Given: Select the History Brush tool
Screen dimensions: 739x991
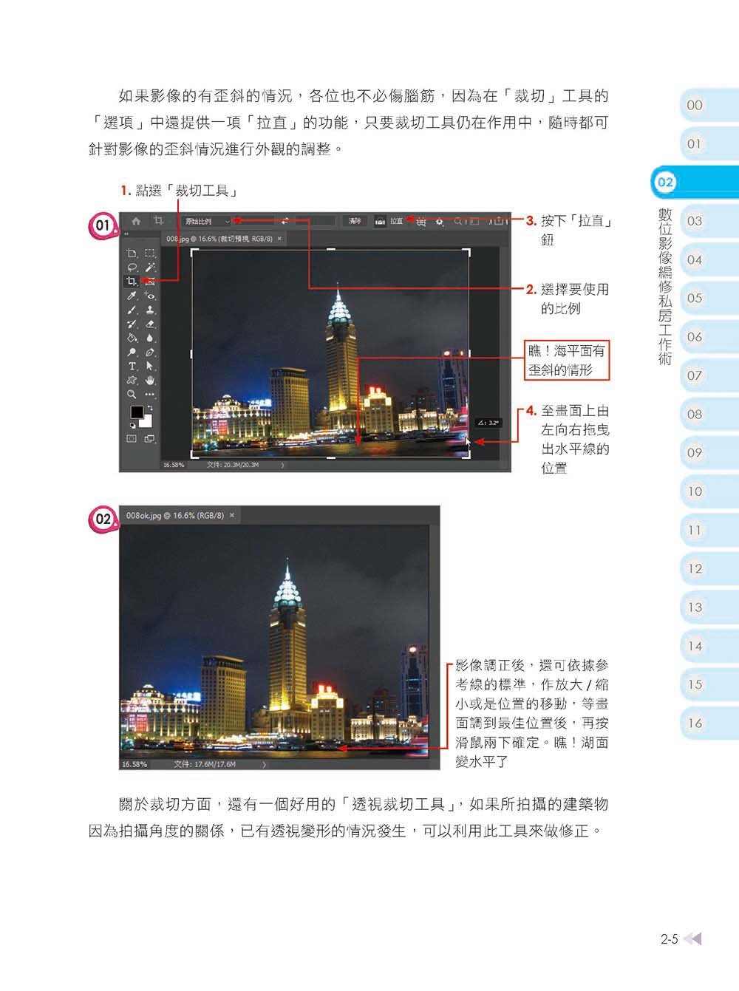Looking at the screenshot, I should click(132, 324).
